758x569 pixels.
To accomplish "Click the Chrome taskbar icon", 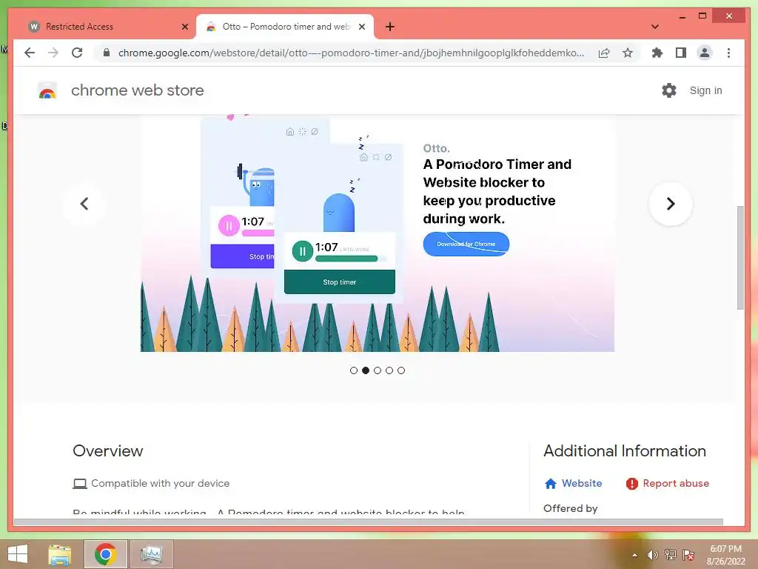I will [105, 554].
